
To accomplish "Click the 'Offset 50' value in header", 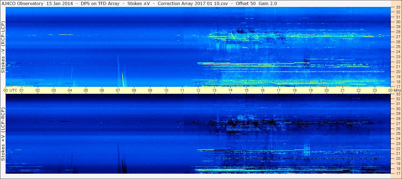I will click(246, 4).
